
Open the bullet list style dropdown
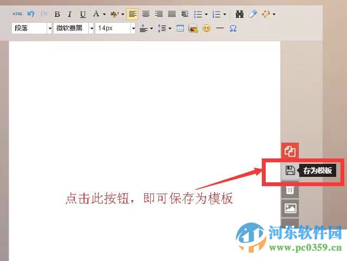(x=206, y=15)
